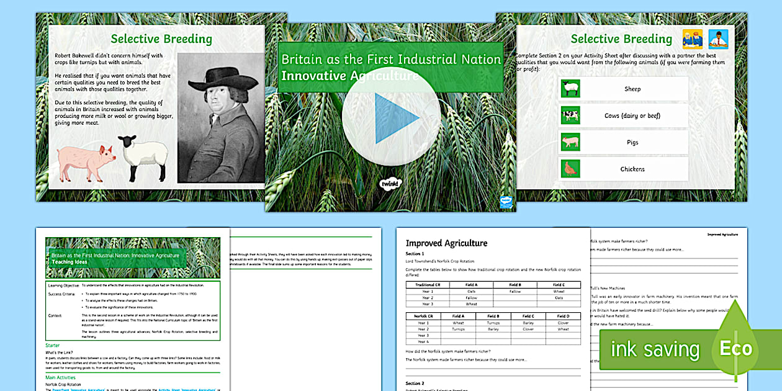This screenshot has width=782, height=391.
Task: Select the sheep icon in the list
Action: pyautogui.click(x=570, y=89)
